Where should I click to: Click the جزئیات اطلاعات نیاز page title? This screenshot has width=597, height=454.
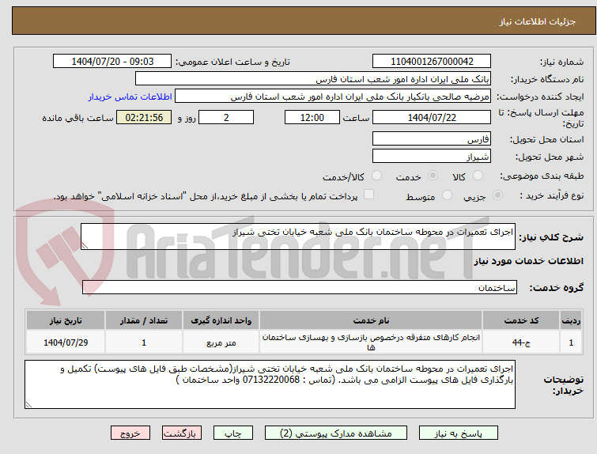coord(537,21)
